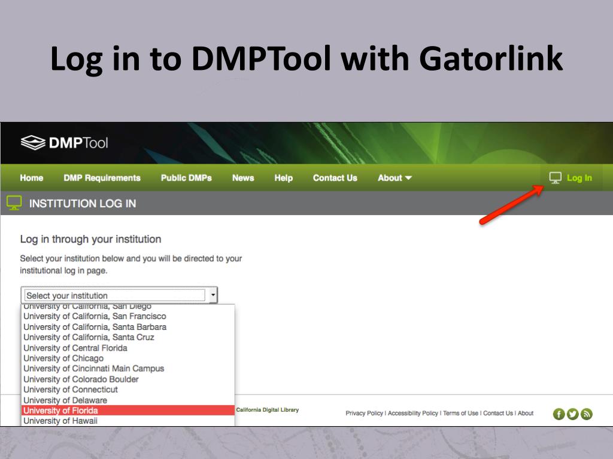Go to the Home page
The image size is (613, 459).
point(32,178)
